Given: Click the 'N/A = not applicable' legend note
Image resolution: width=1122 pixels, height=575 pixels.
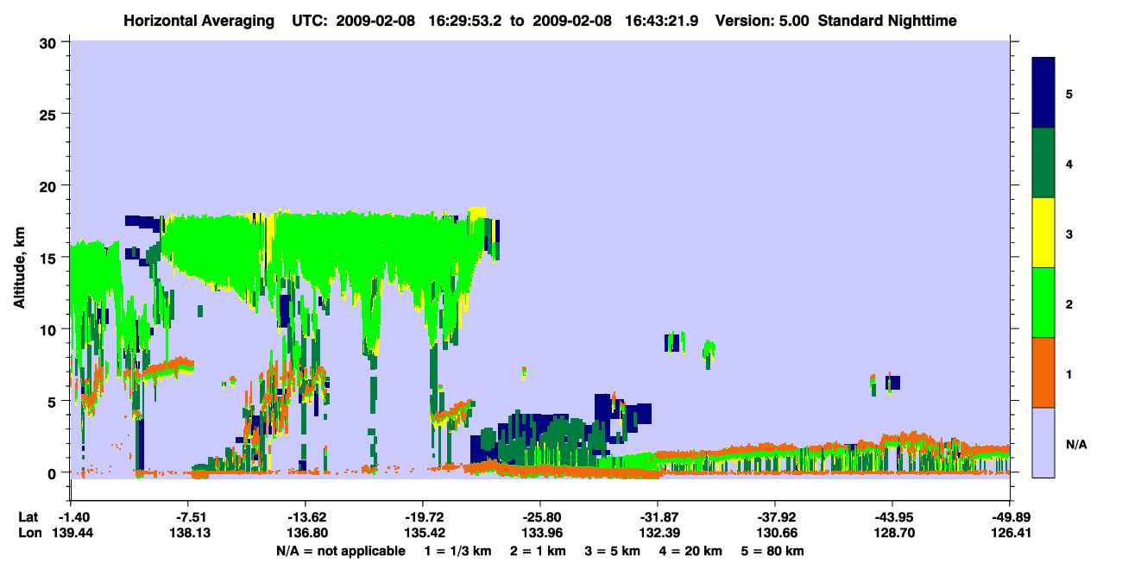Looking at the screenshot, I should coord(341,551).
